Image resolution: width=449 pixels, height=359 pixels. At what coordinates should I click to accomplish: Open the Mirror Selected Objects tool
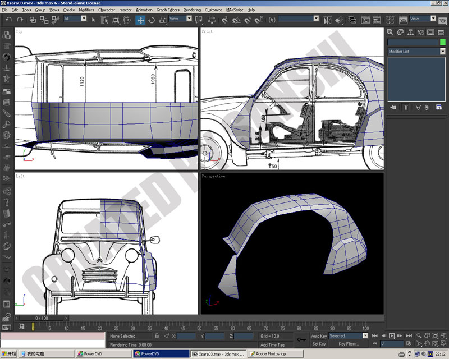pyautogui.click(x=328, y=20)
